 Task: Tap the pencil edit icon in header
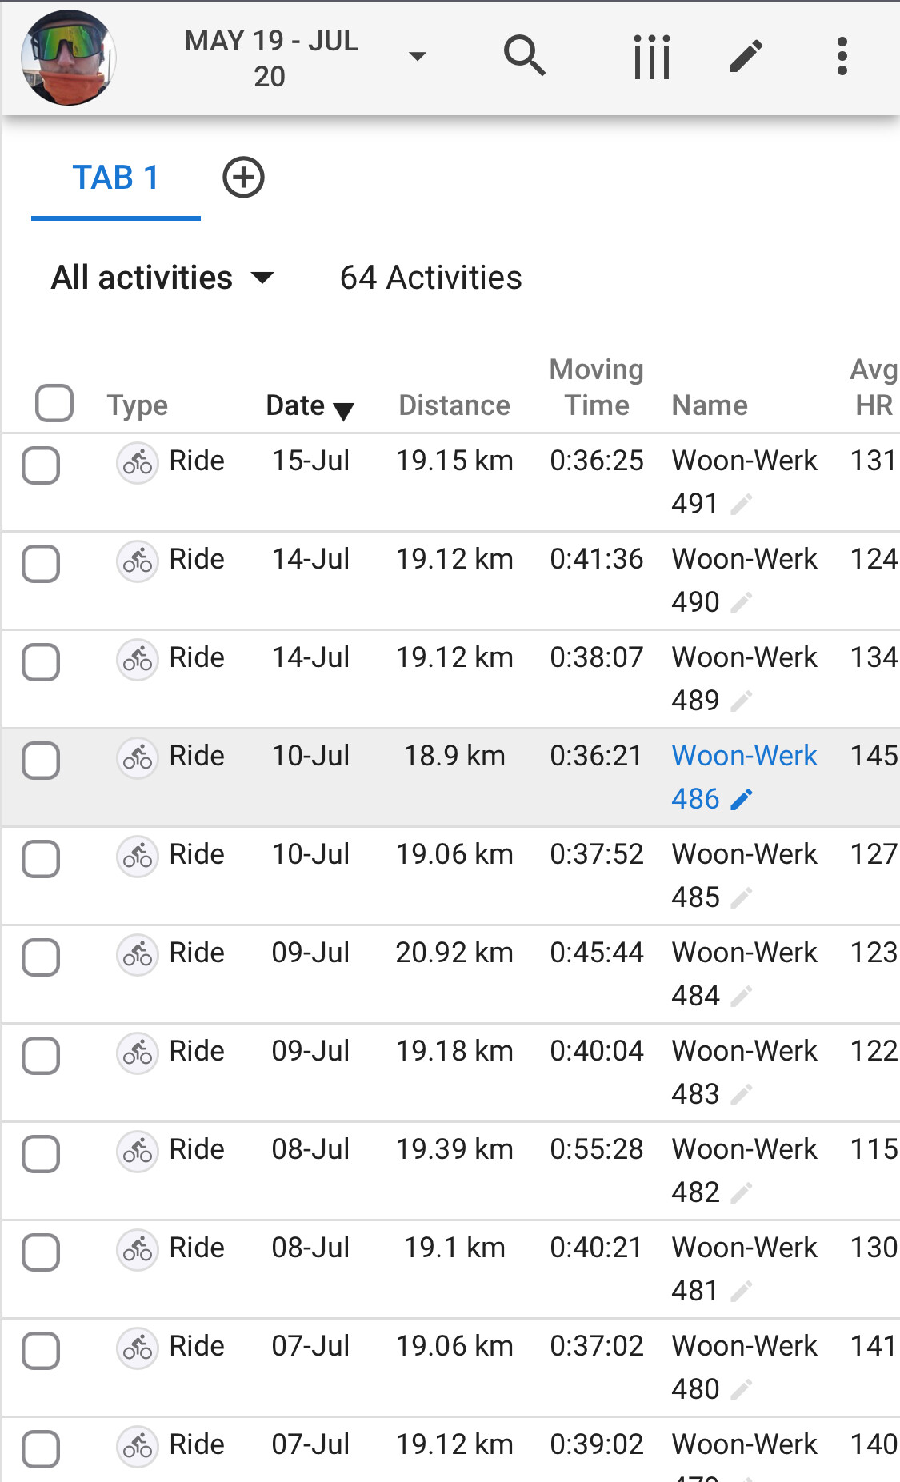[x=746, y=57]
